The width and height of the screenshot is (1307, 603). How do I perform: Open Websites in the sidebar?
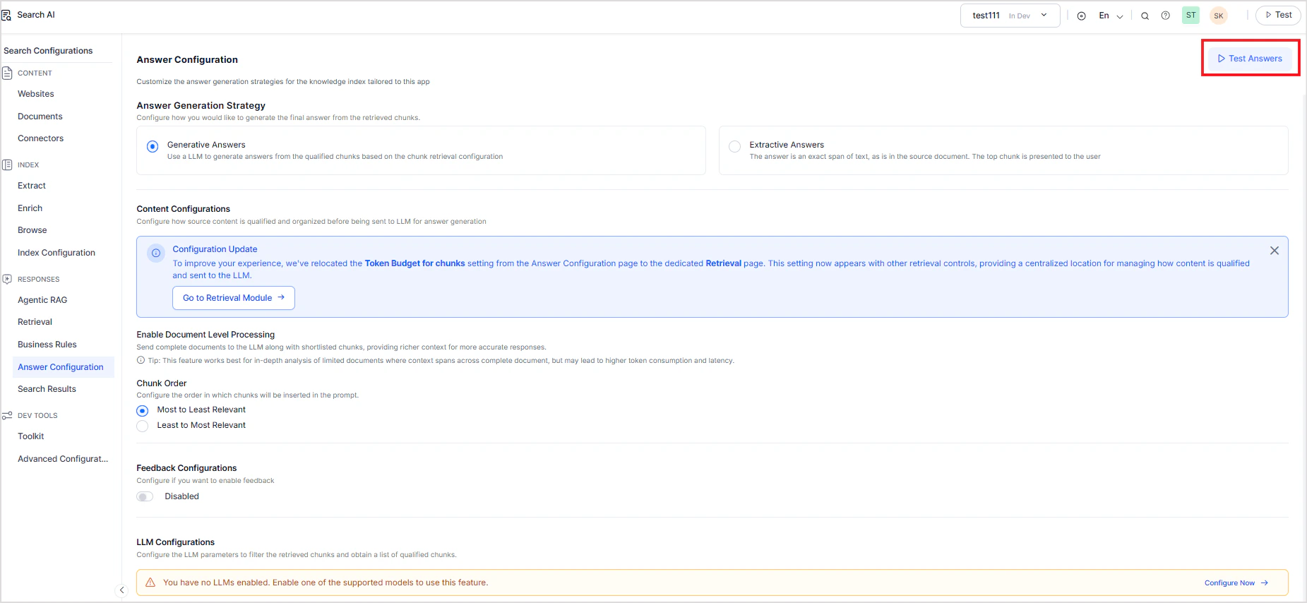point(36,94)
